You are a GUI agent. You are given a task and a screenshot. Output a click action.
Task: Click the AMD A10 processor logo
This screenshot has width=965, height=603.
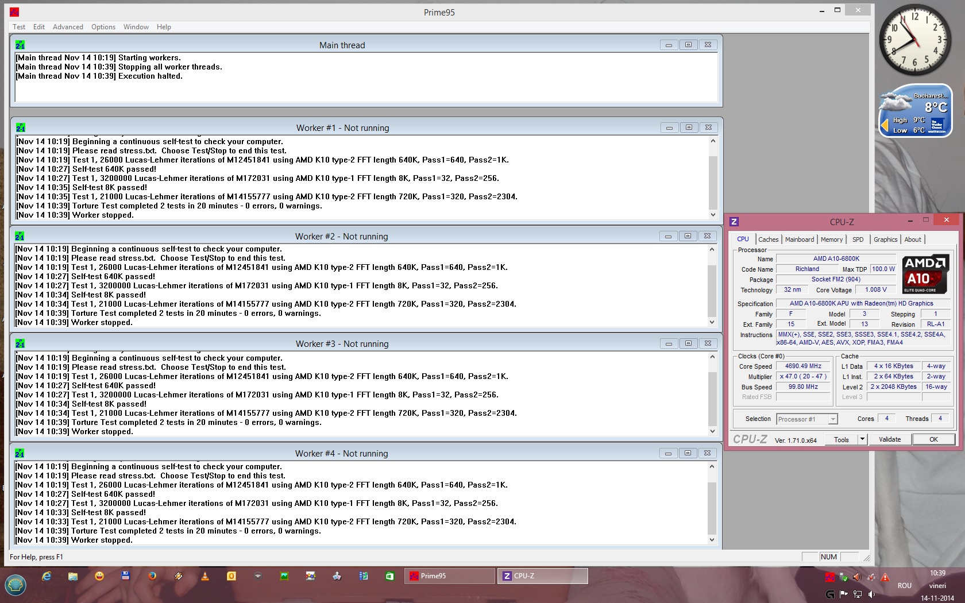point(925,274)
